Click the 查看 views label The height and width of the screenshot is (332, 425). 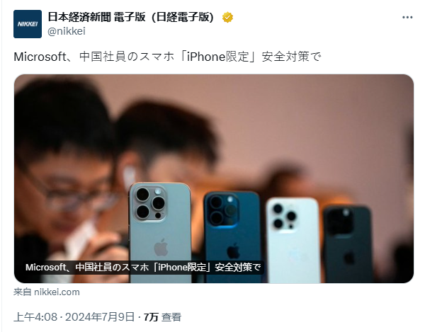pyautogui.click(x=171, y=317)
